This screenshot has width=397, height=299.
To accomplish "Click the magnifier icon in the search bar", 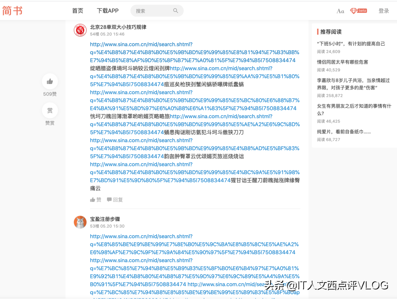I will (176, 11).
